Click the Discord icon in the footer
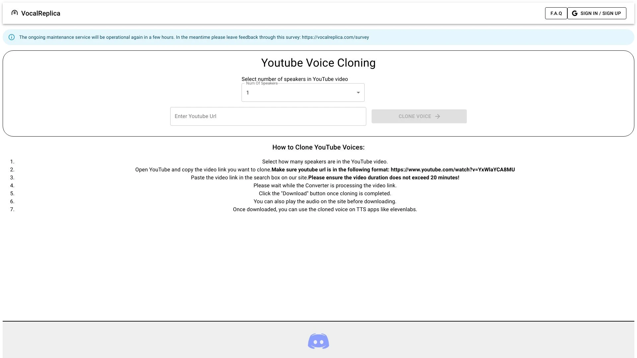 (318, 341)
